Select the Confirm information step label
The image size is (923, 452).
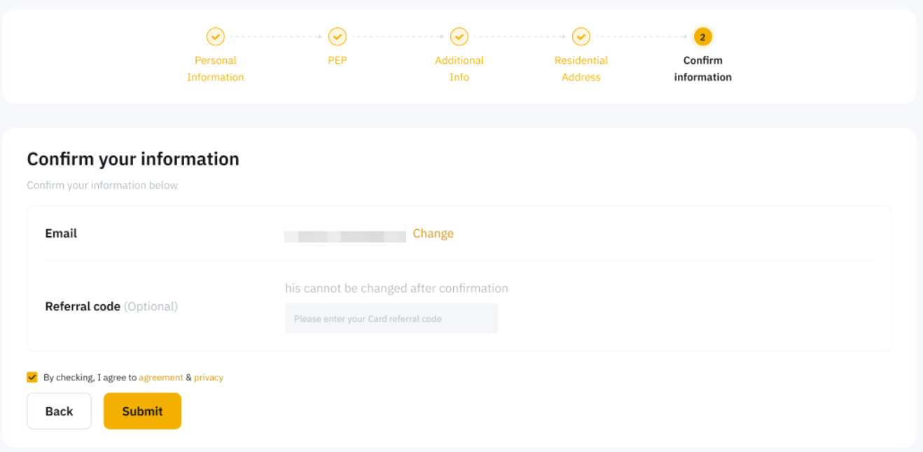point(702,69)
